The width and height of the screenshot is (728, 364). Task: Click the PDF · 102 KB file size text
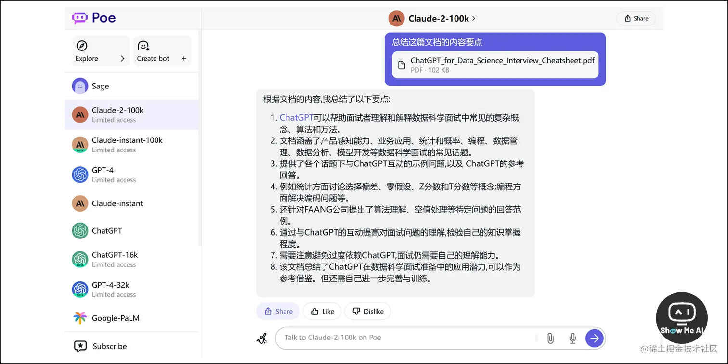tap(430, 70)
